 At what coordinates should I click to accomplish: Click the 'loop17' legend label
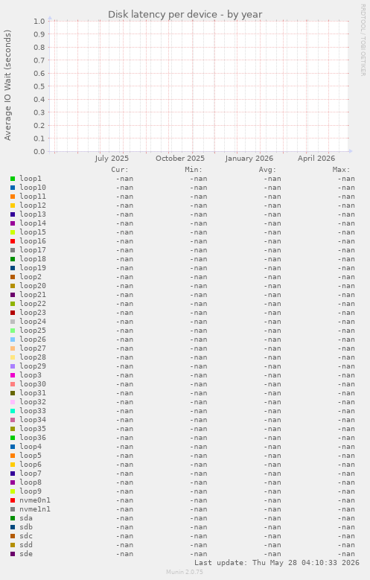[33, 250]
